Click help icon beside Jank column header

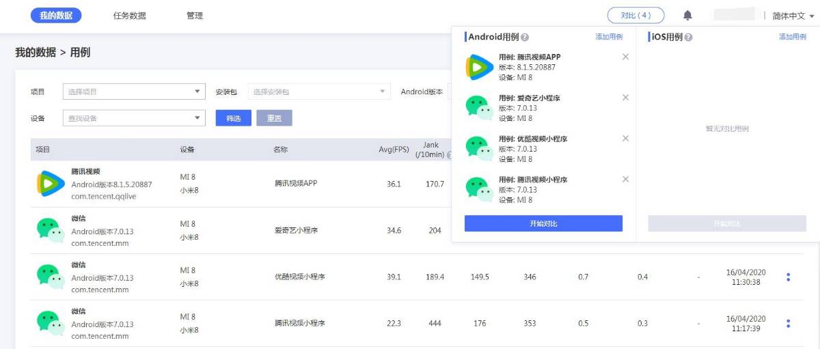(449, 155)
